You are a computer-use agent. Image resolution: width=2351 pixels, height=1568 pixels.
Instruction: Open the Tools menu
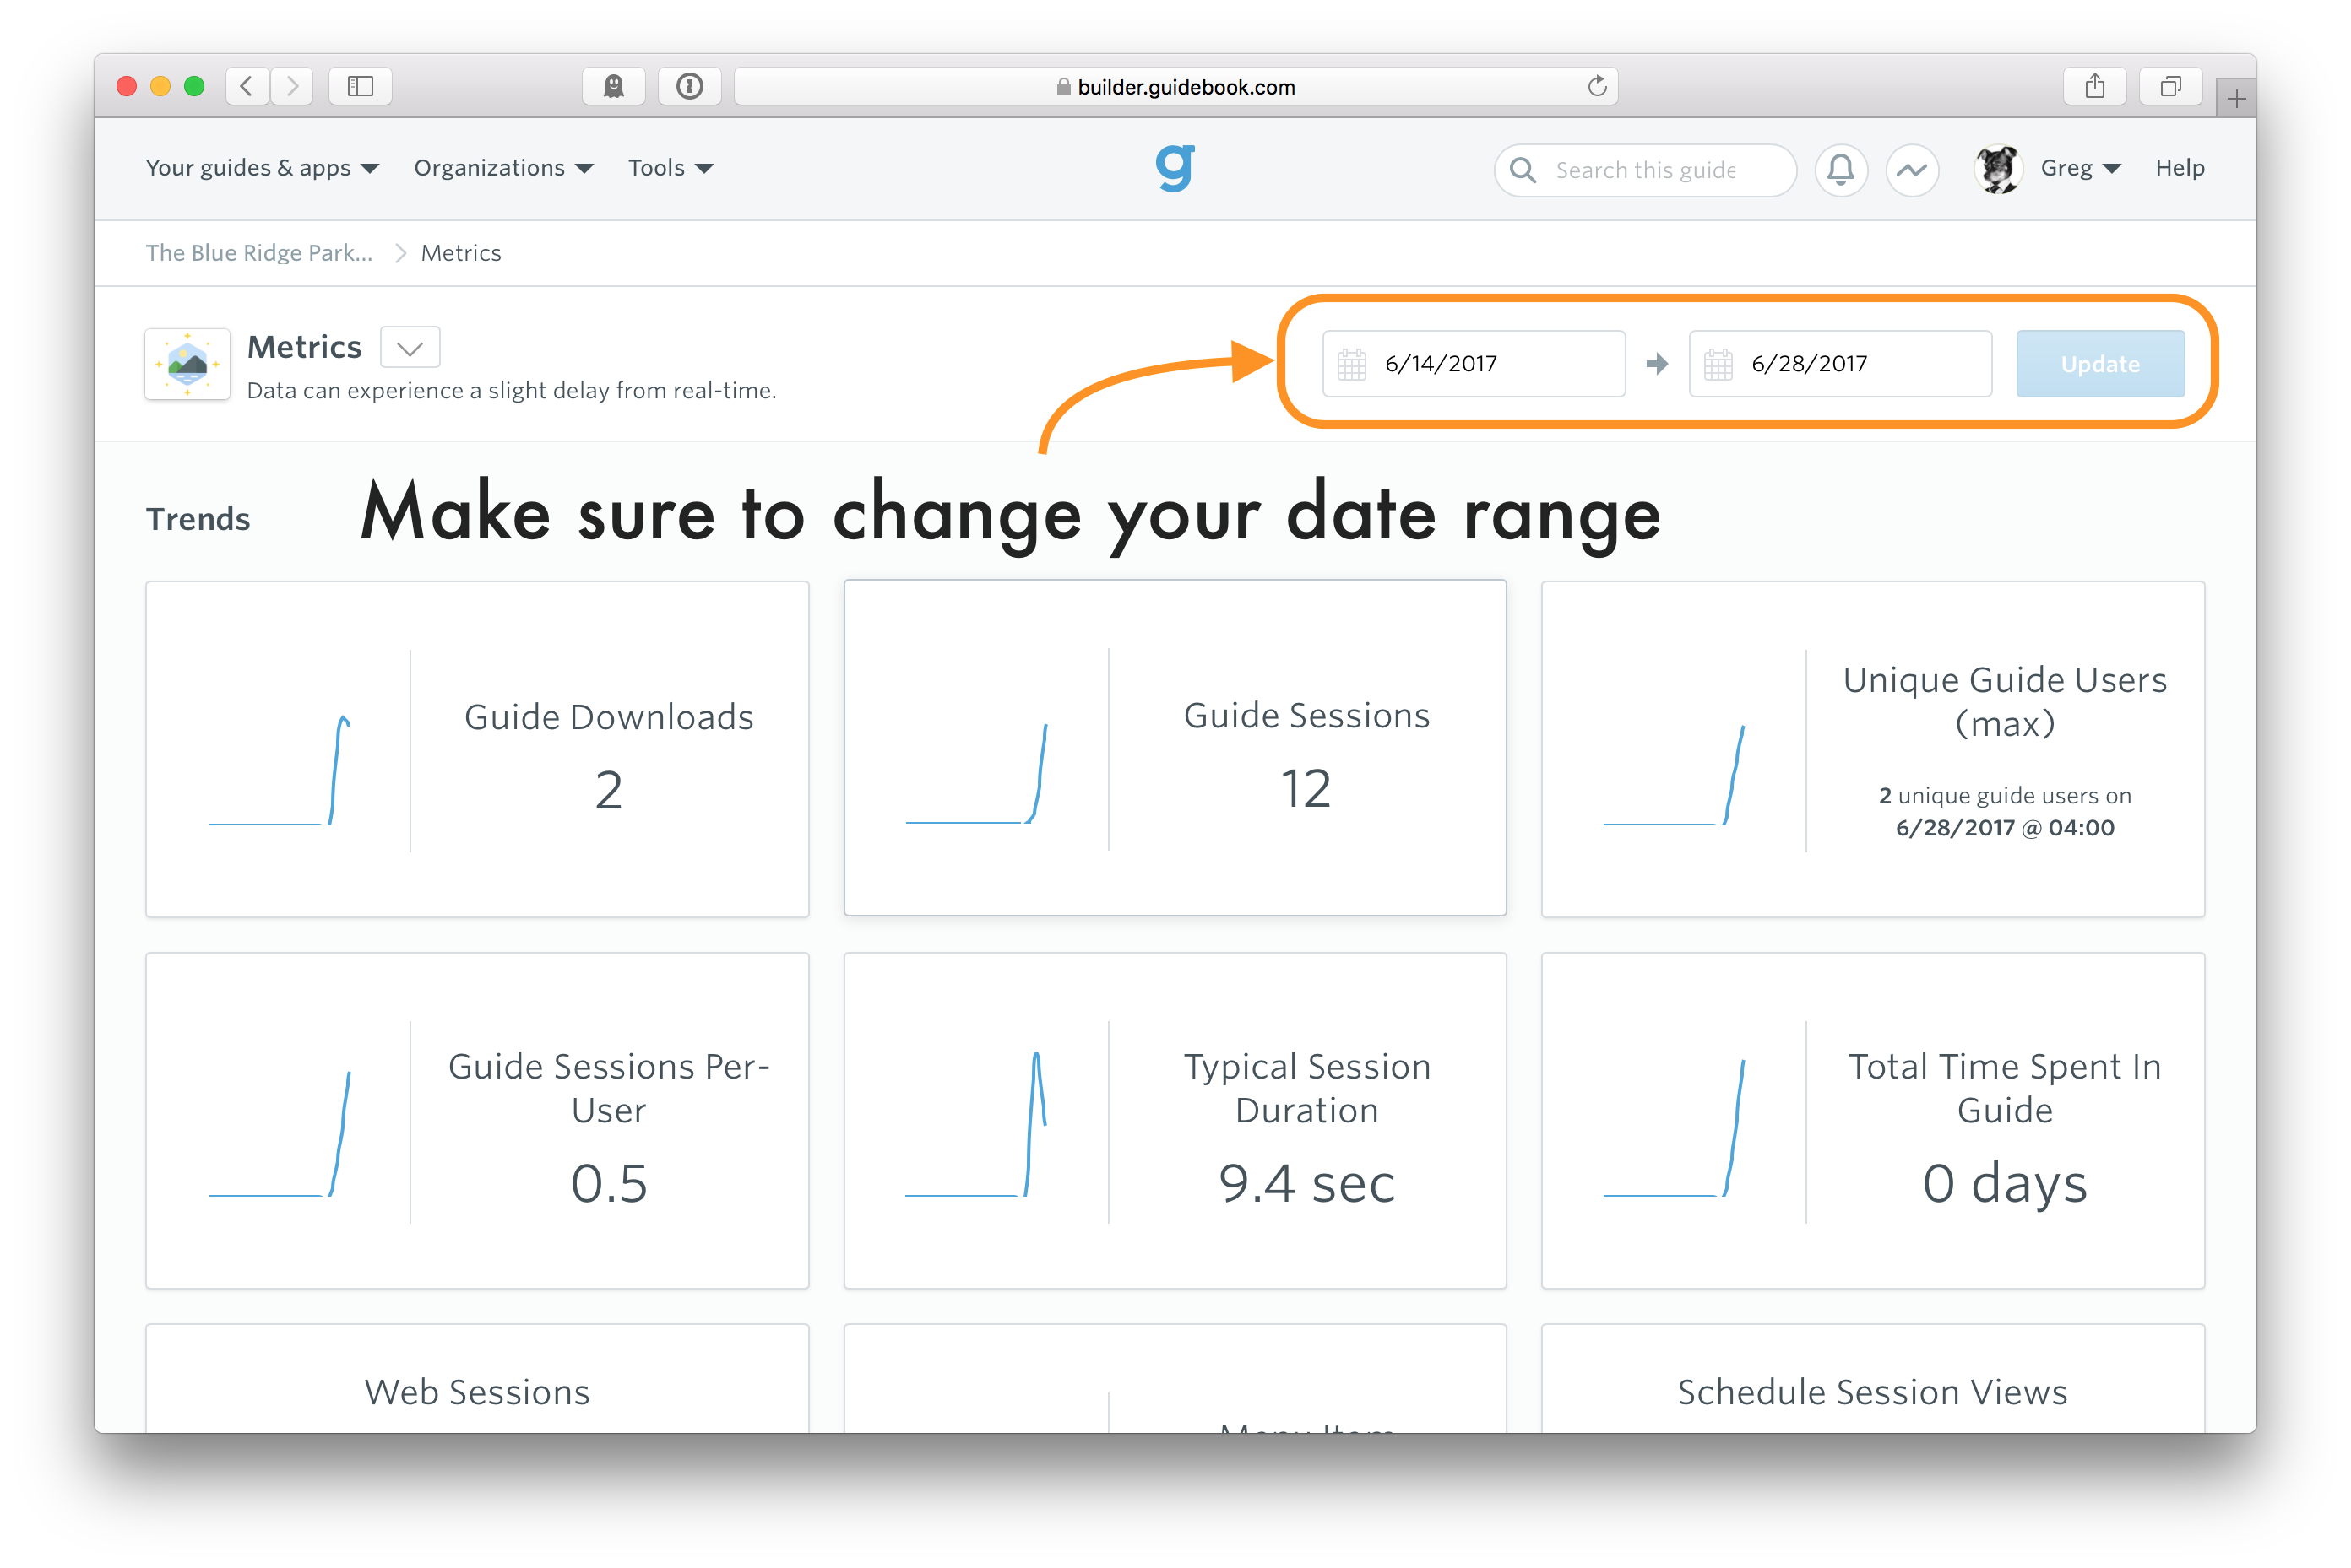click(x=671, y=168)
